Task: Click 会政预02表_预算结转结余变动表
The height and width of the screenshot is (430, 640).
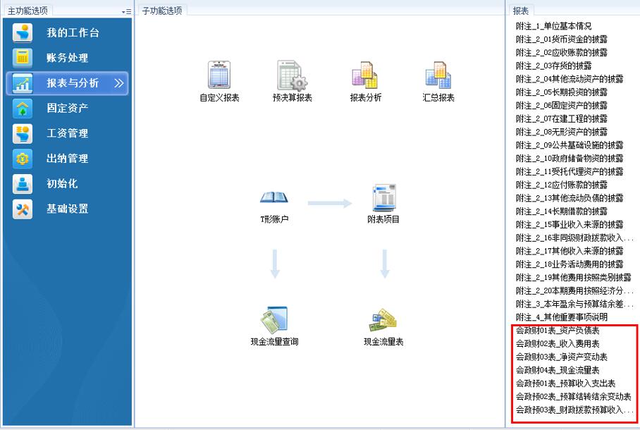Action: pyautogui.click(x=574, y=396)
